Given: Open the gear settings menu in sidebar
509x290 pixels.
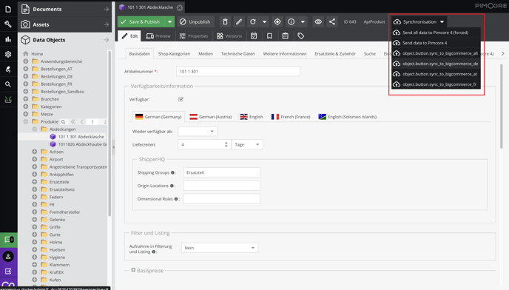Looking at the screenshot, I should click(8, 54).
